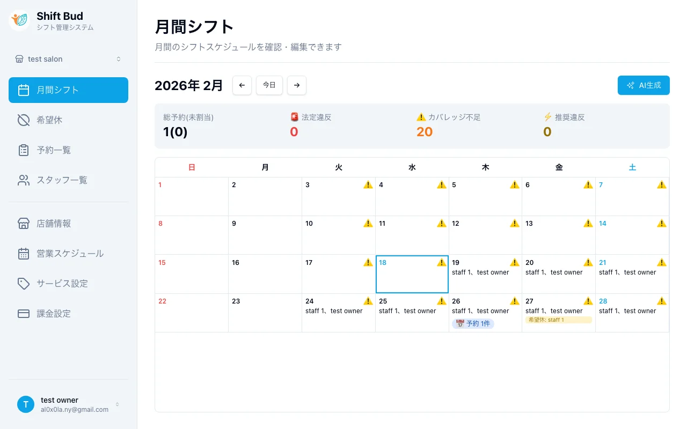Click the 希望休: staff 1 tag on the 27th

tap(558, 320)
